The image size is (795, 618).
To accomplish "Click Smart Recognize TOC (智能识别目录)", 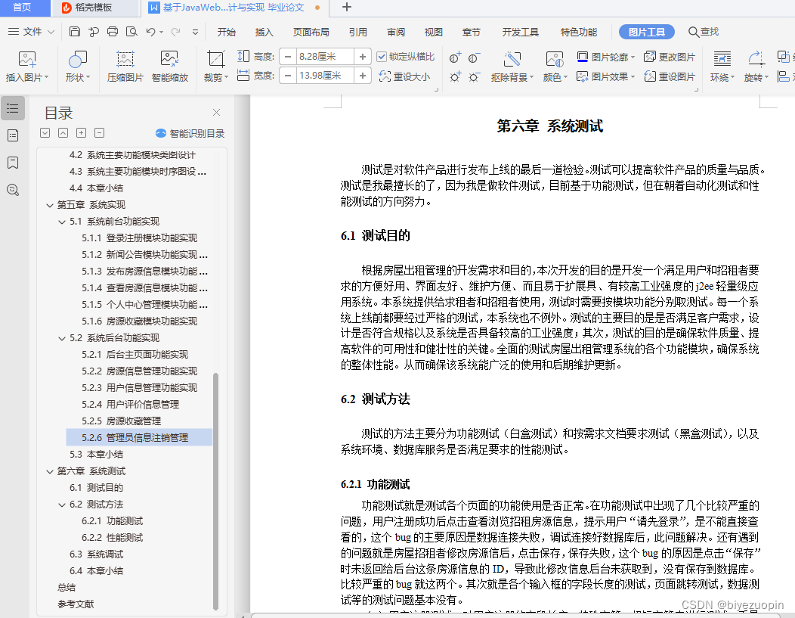I will click(x=190, y=133).
